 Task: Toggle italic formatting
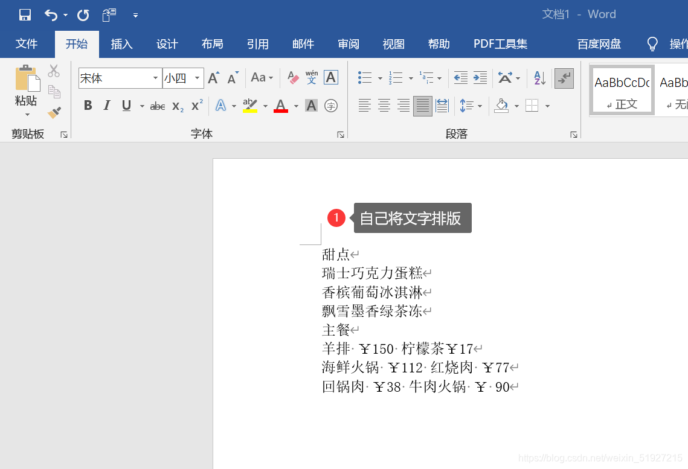(x=107, y=106)
